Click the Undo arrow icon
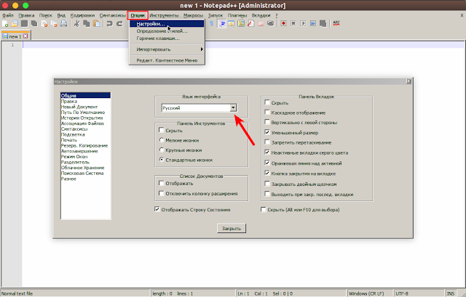Screen dimensions: 466x297 pos(110,24)
